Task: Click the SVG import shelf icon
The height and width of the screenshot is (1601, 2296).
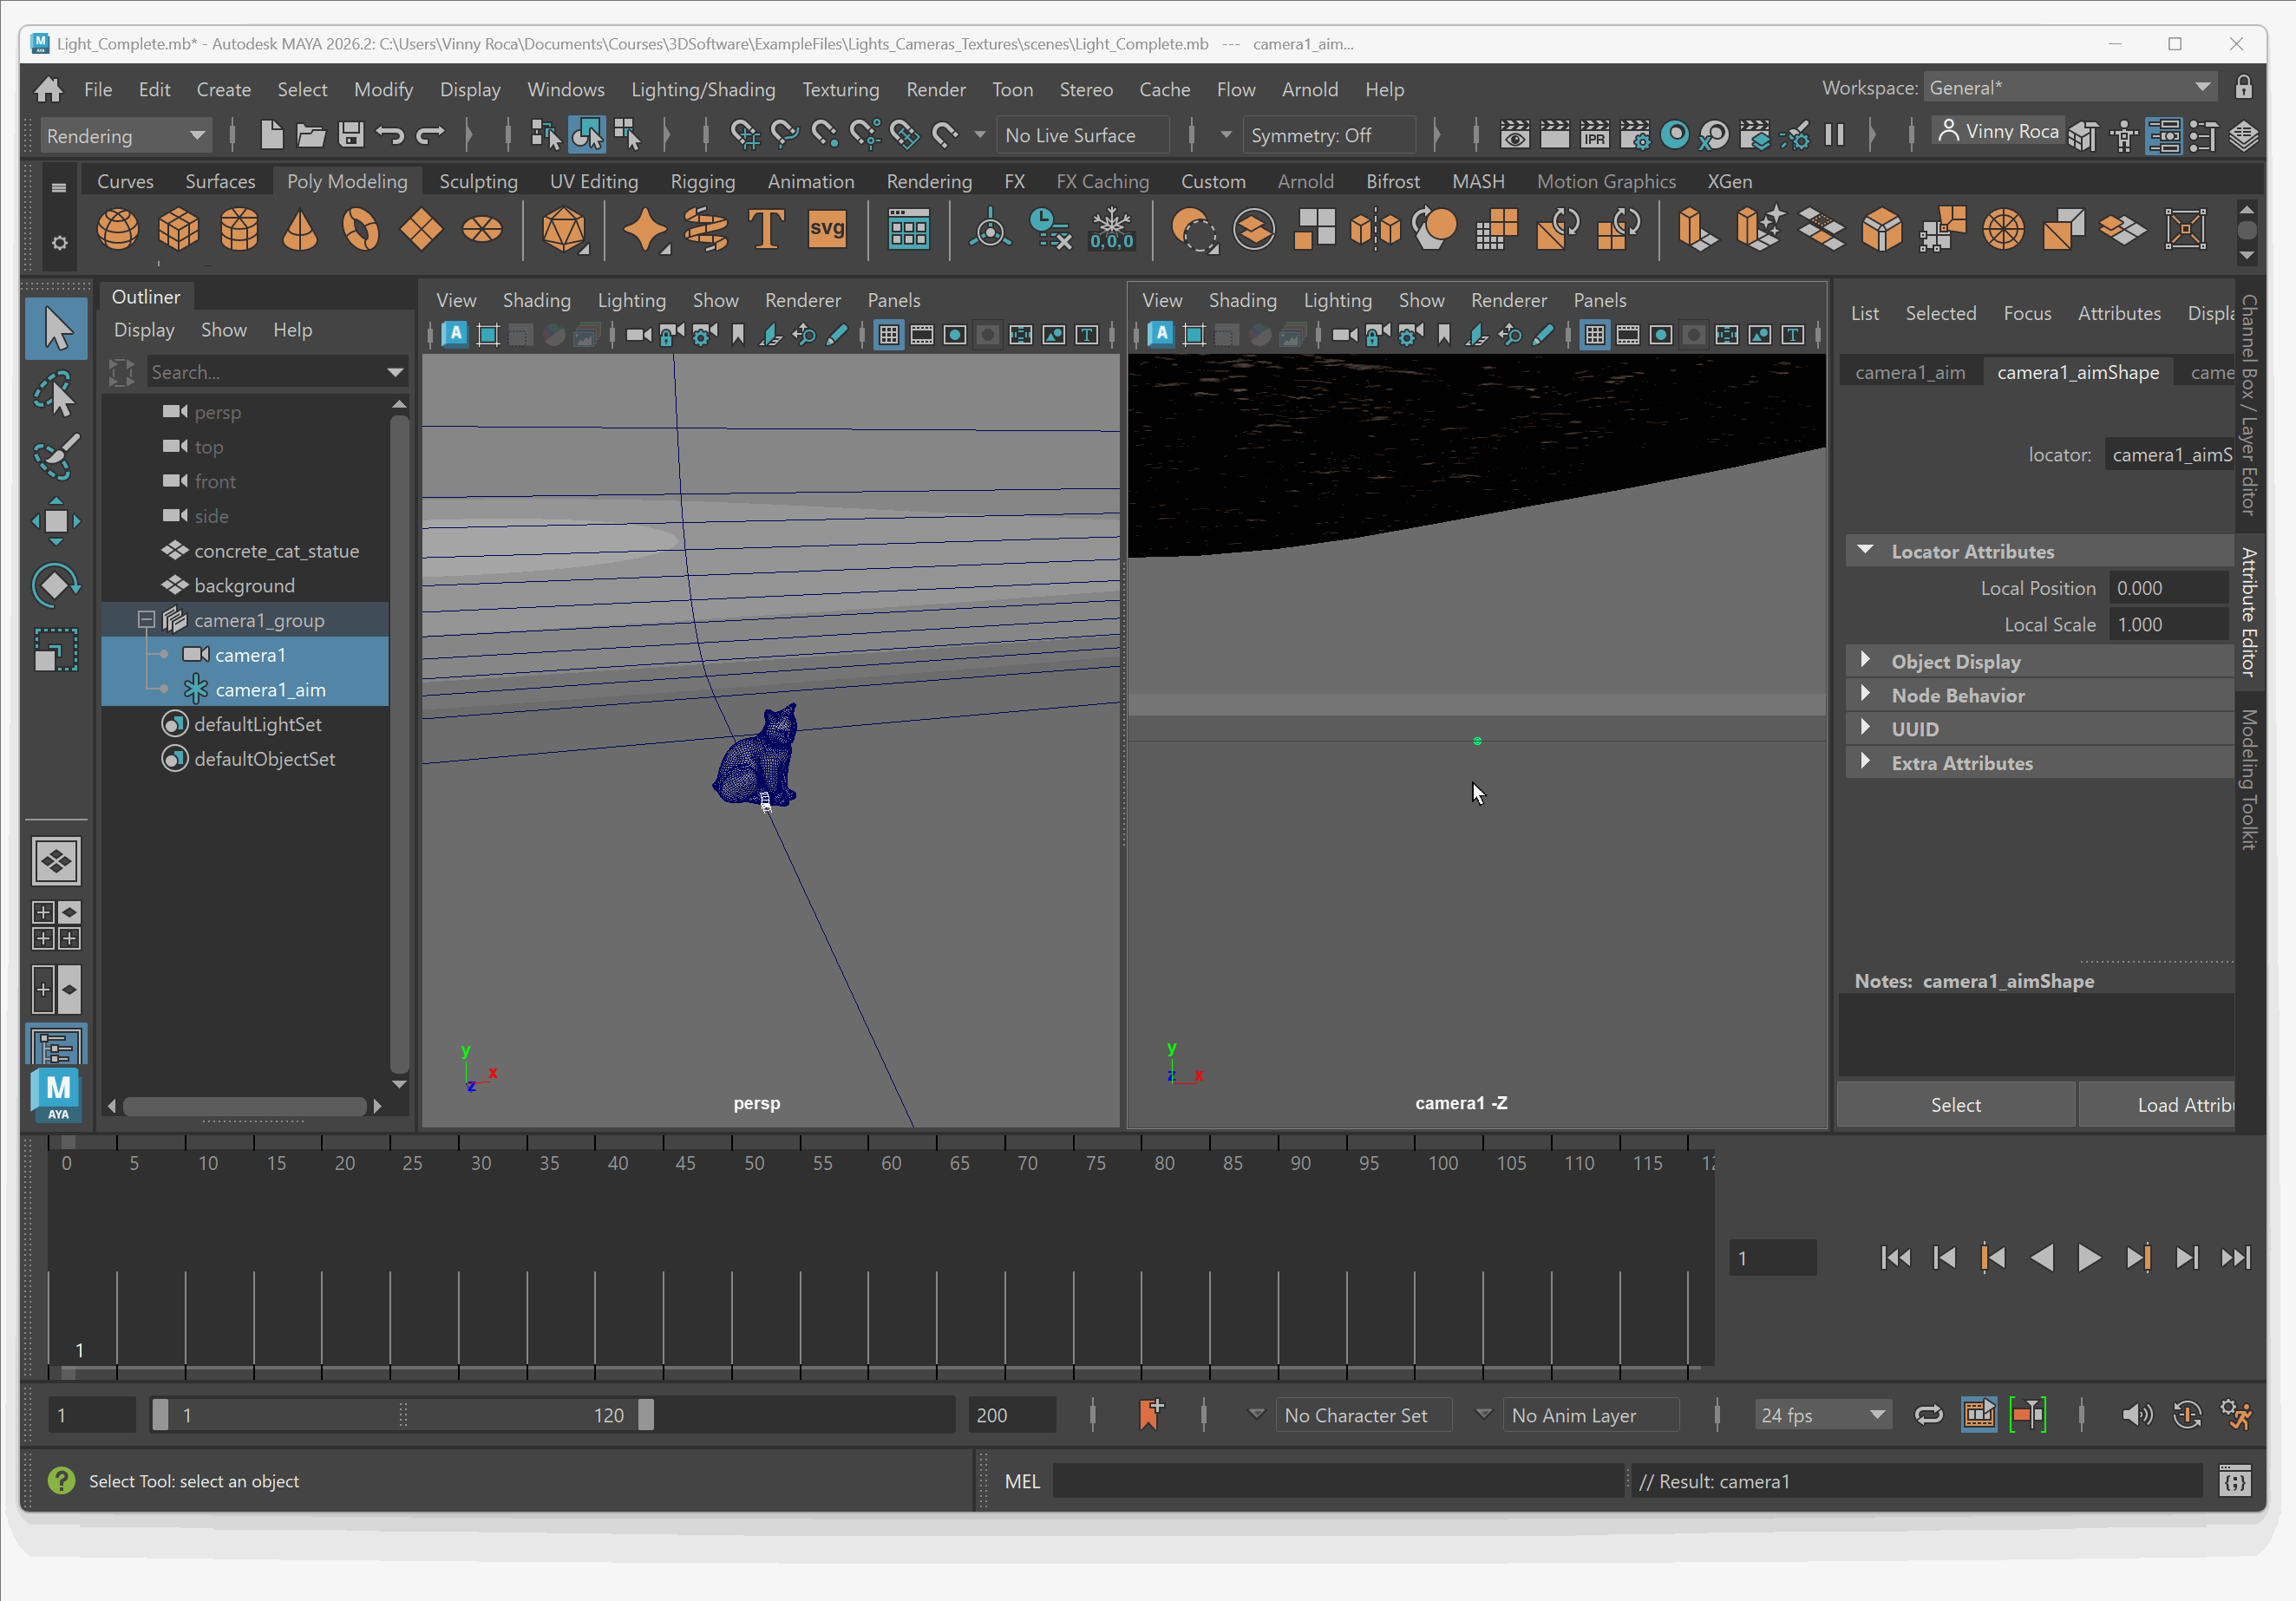Action: tap(827, 230)
